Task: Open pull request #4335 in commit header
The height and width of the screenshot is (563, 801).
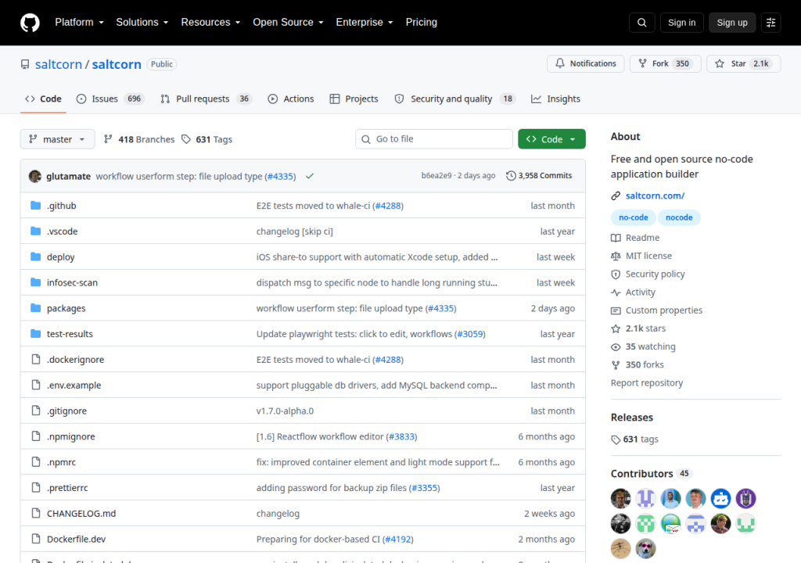Action: [x=281, y=176]
